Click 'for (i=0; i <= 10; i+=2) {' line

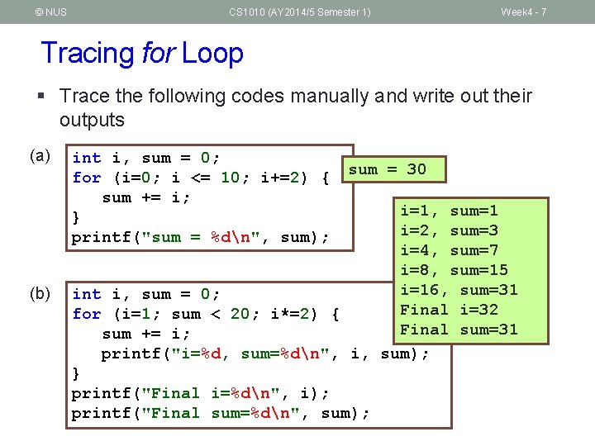(x=201, y=178)
